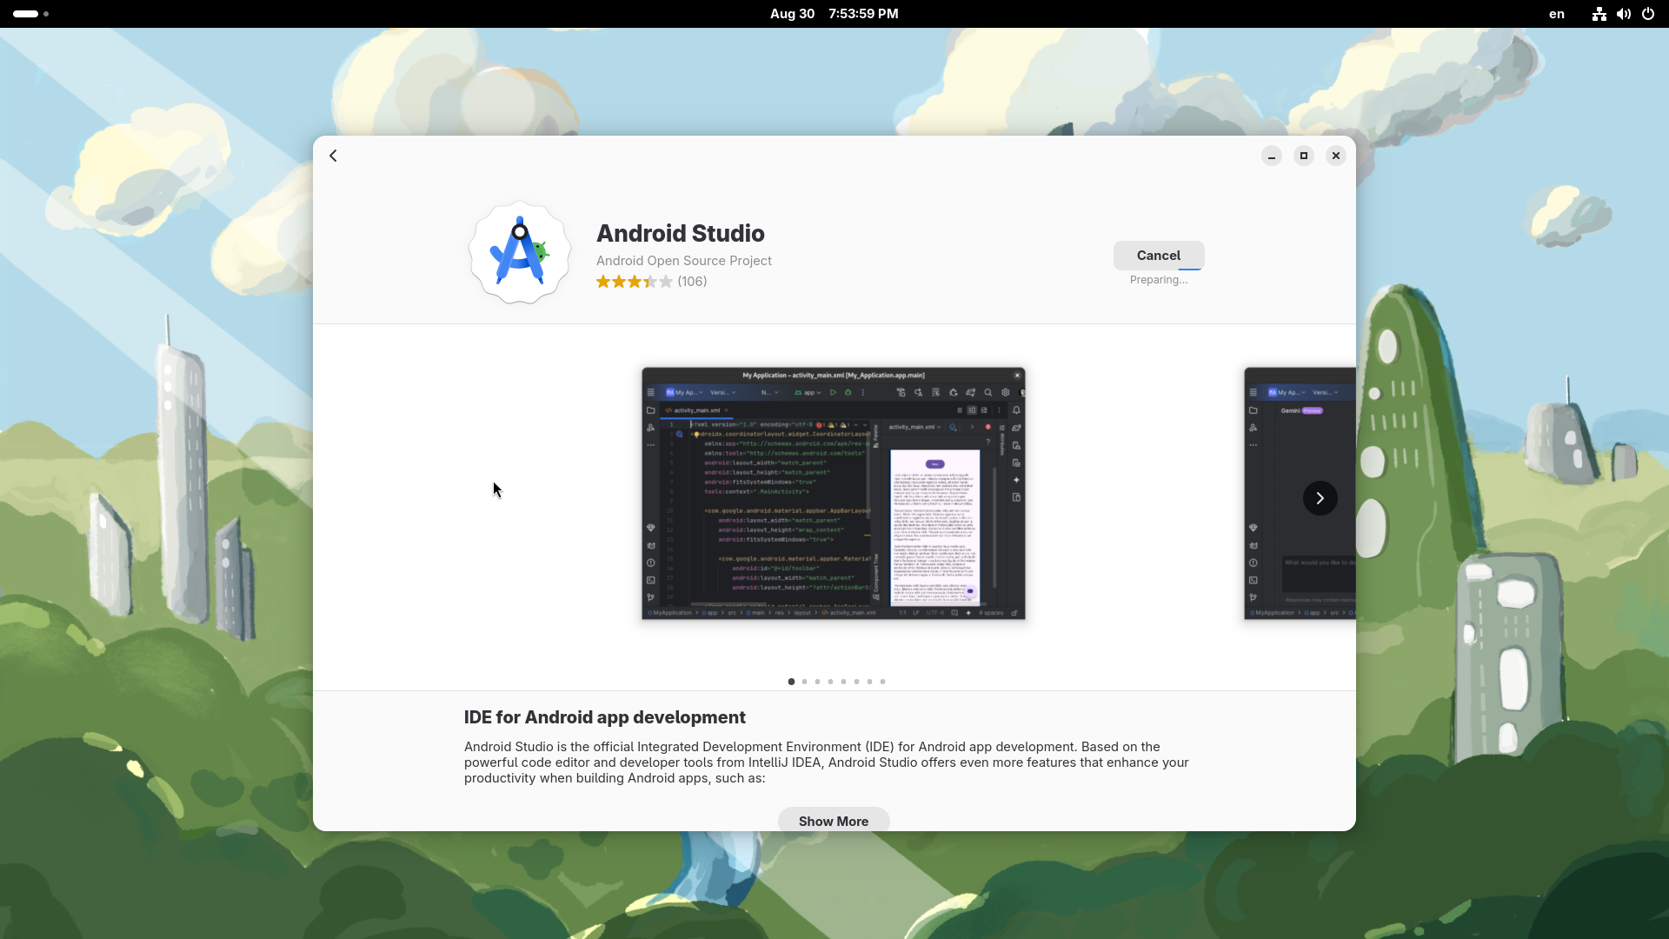
Task: Select the sixth carousel page dot
Action: [856, 682]
